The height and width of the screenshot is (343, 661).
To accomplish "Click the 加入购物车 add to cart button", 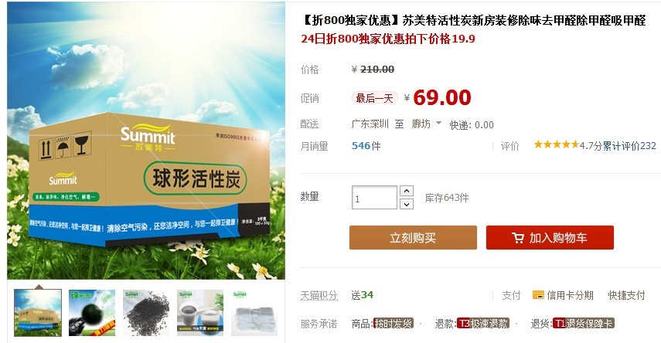I will pyautogui.click(x=550, y=238).
